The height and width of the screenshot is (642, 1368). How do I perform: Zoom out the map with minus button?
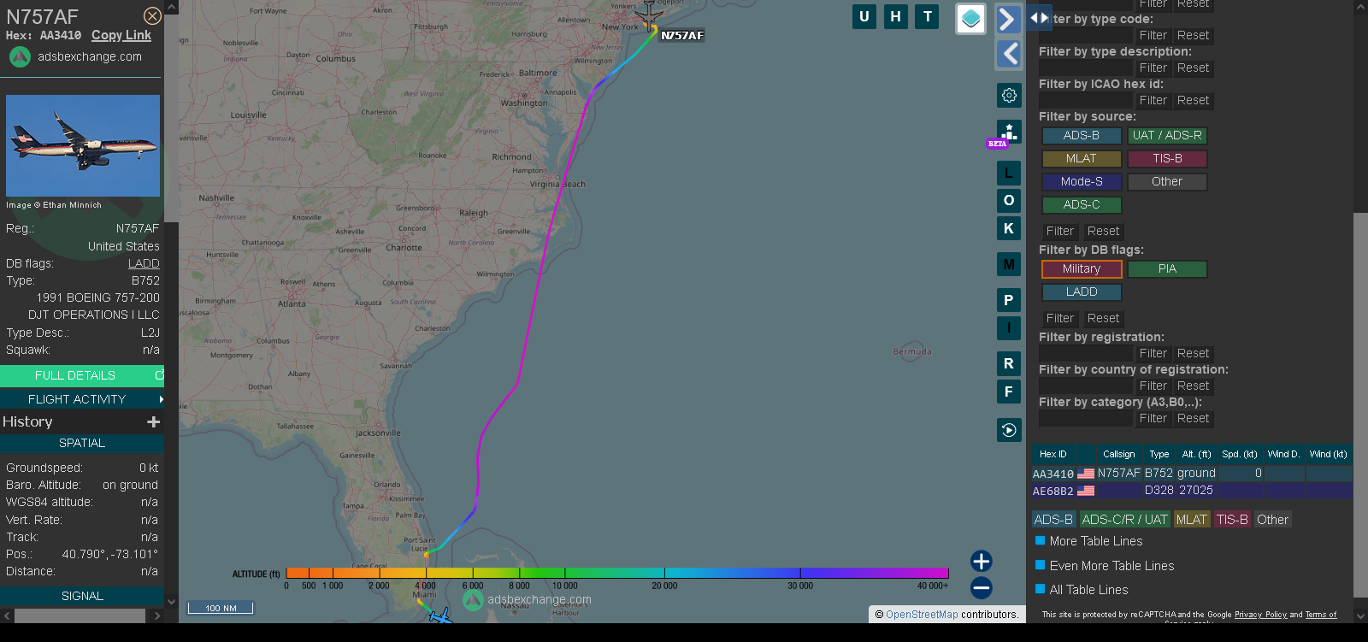coord(982,587)
